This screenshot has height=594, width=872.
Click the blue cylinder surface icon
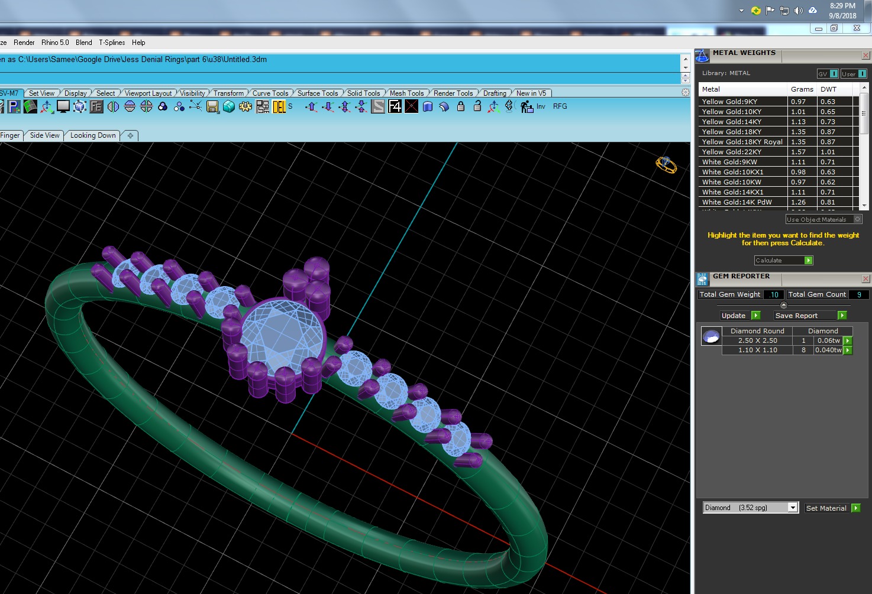click(x=428, y=106)
